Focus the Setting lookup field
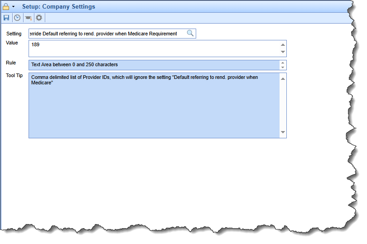 pos(112,34)
